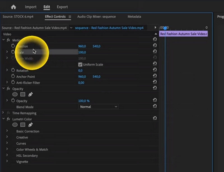224x172 pixels.
Task: Toggle Rotation animation stopwatch
Action: [x=13, y=70]
